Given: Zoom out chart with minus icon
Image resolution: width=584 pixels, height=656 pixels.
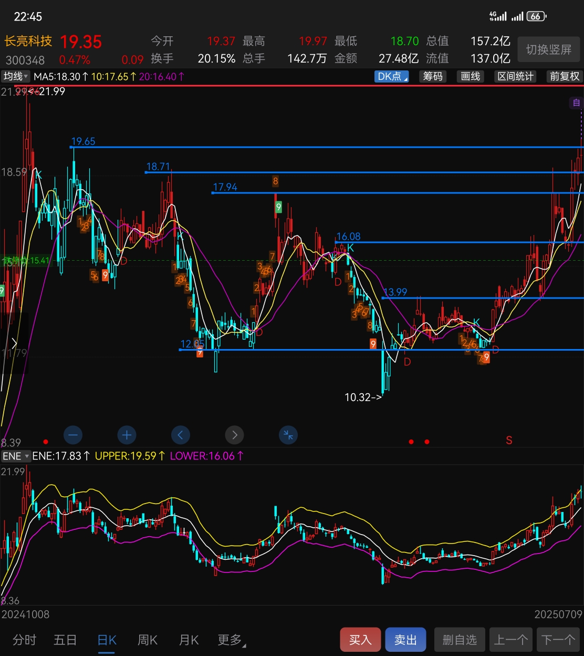Looking at the screenshot, I should (x=73, y=435).
